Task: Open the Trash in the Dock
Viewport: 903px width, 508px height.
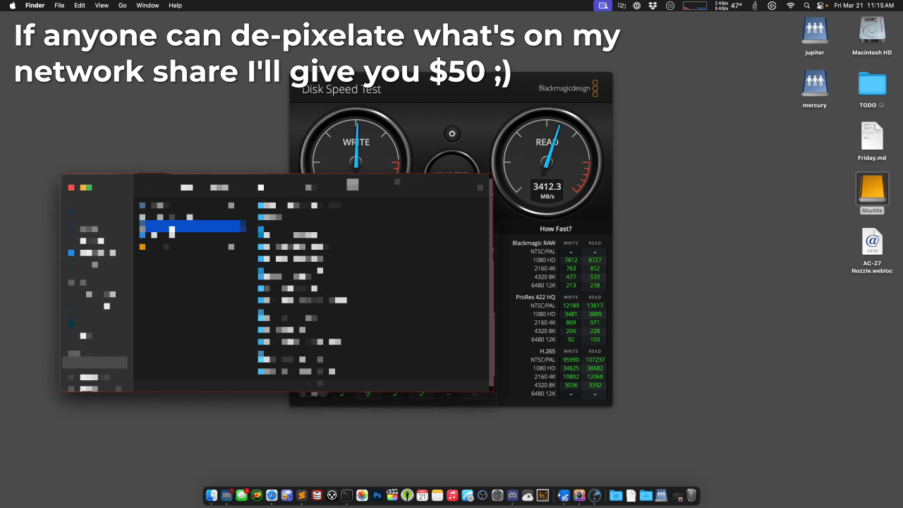Action: click(x=691, y=495)
